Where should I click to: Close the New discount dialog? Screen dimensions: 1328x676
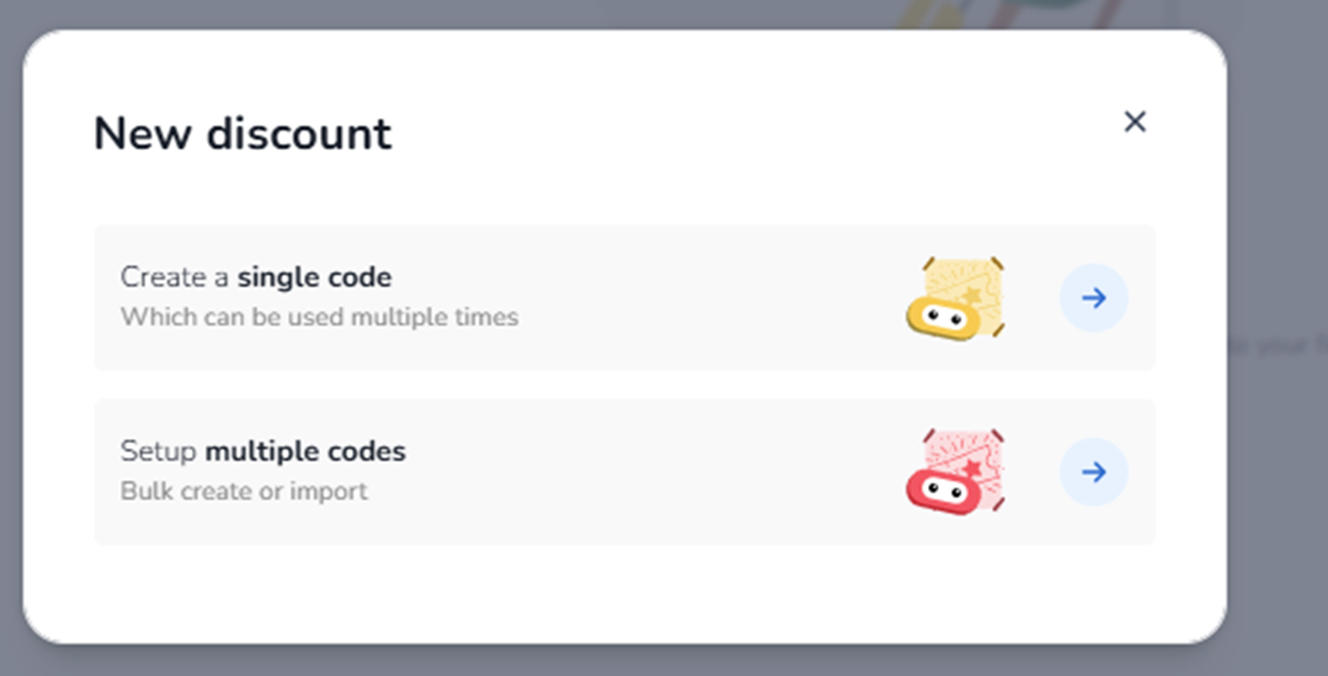1135,122
